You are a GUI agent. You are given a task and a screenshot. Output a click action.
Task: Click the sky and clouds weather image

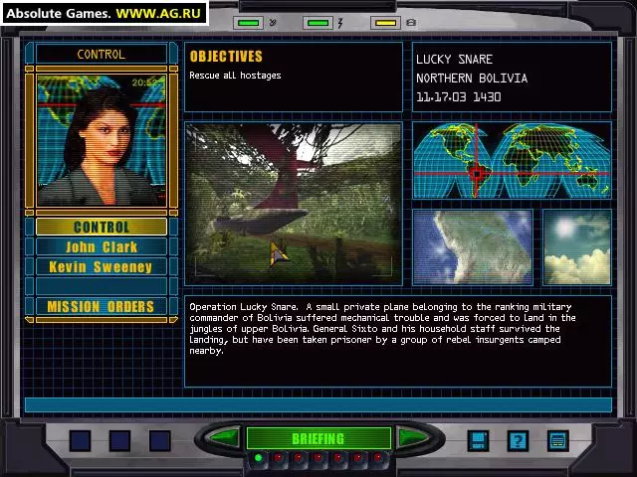[577, 247]
